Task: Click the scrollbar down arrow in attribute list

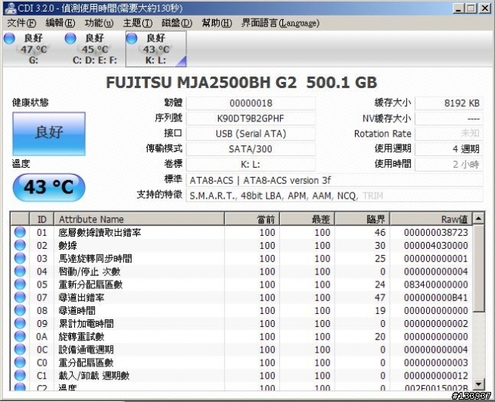Action: pyautogui.click(x=479, y=384)
